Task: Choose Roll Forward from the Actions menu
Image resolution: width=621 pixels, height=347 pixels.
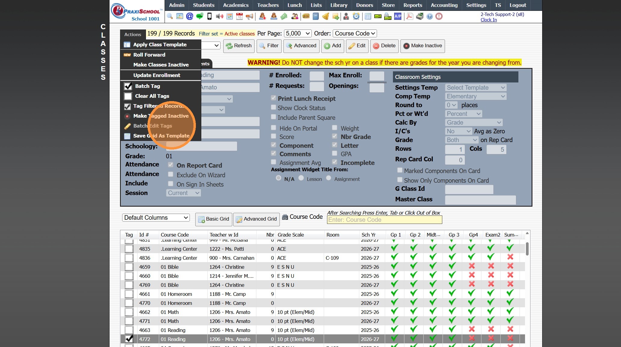Action: coord(149,55)
